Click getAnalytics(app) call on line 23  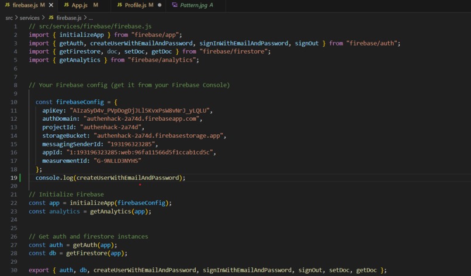pyautogui.click(x=119, y=211)
